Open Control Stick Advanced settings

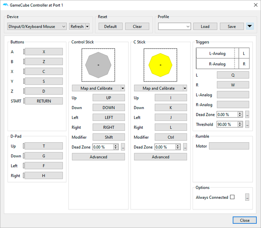[98, 157]
